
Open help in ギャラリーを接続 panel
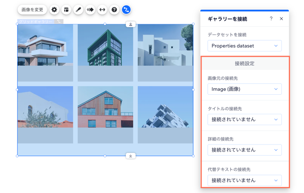pyautogui.click(x=271, y=19)
